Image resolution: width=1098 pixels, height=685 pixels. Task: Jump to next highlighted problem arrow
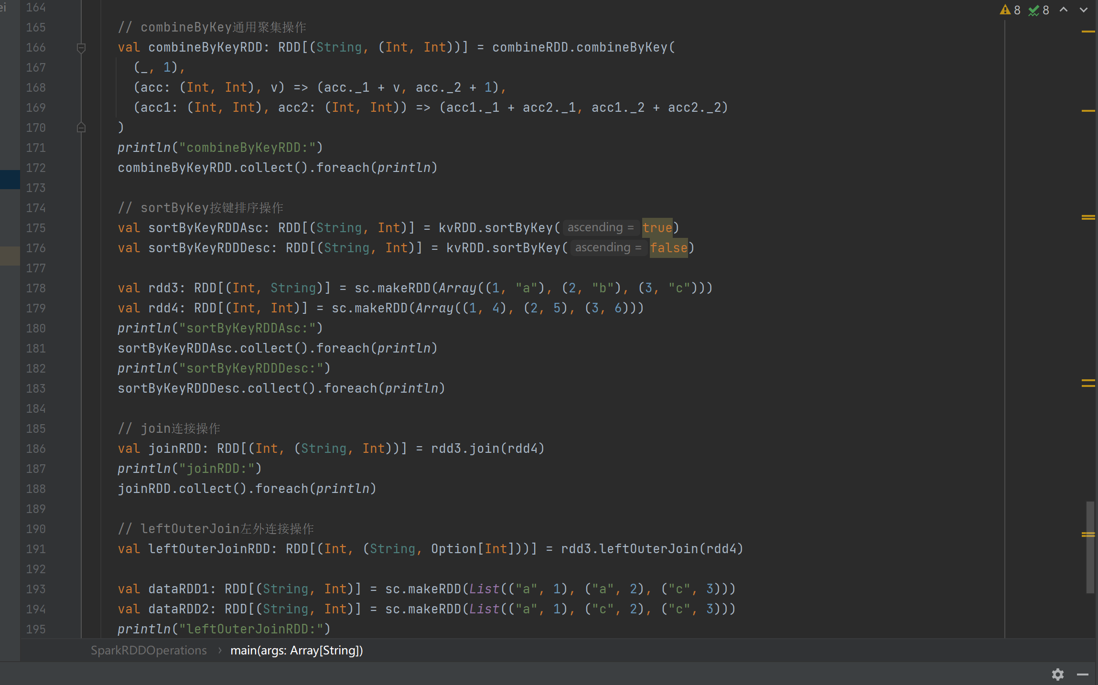pyautogui.click(x=1084, y=10)
